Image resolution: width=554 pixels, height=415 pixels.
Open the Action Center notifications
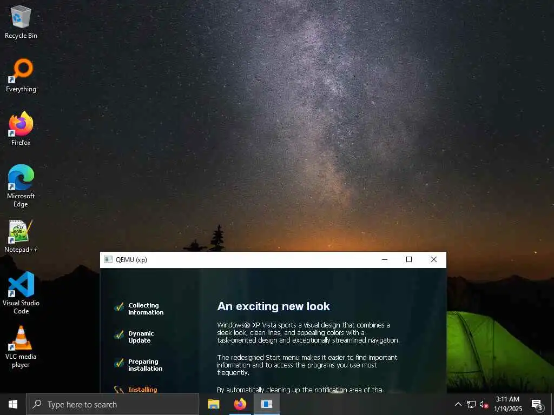point(537,404)
